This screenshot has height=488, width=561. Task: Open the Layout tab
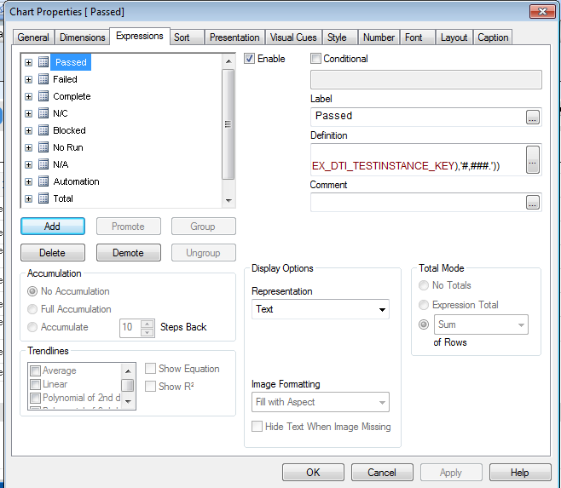click(454, 37)
